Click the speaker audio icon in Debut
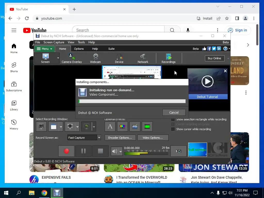This screenshot has width=264, height=198. 114,151
